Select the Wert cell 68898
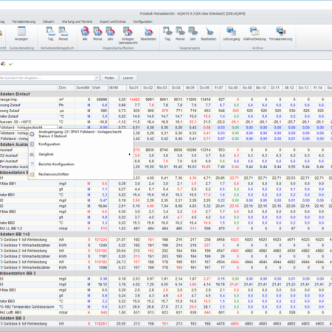The height and width of the screenshot is (332, 332). click(100, 100)
